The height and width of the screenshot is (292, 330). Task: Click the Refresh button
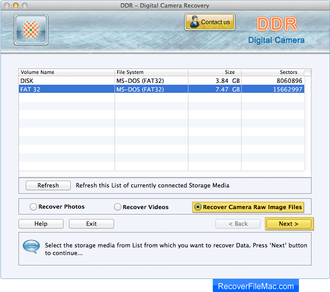click(x=48, y=185)
